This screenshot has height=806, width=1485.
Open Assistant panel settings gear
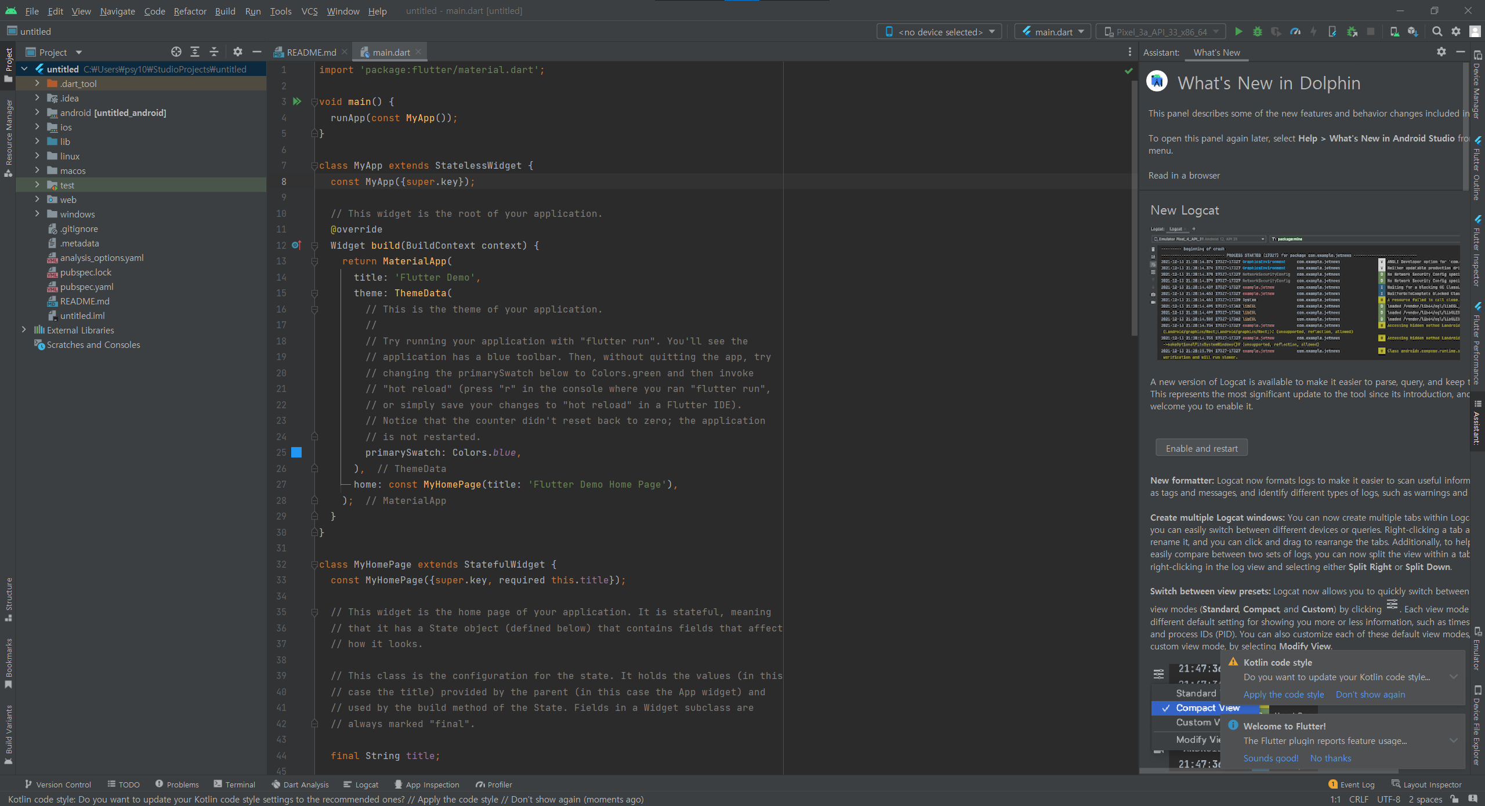tap(1441, 52)
